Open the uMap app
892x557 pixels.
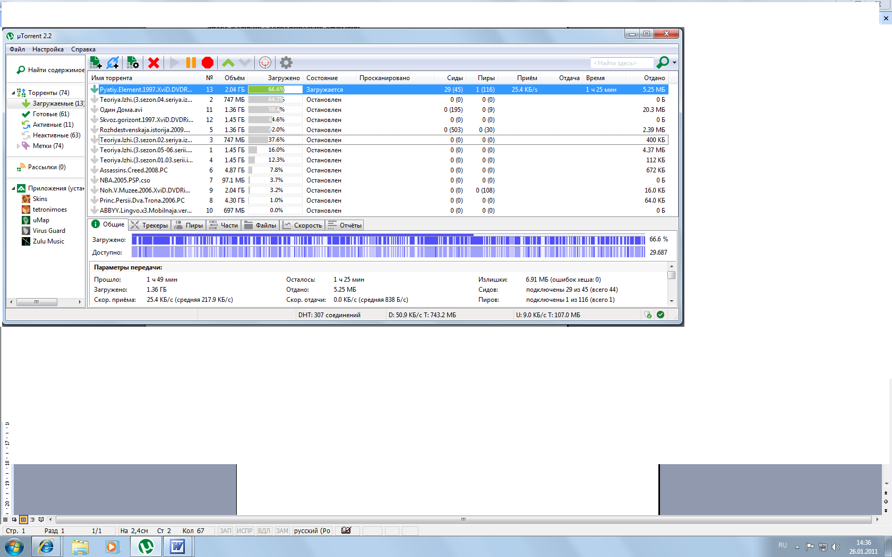(36, 220)
